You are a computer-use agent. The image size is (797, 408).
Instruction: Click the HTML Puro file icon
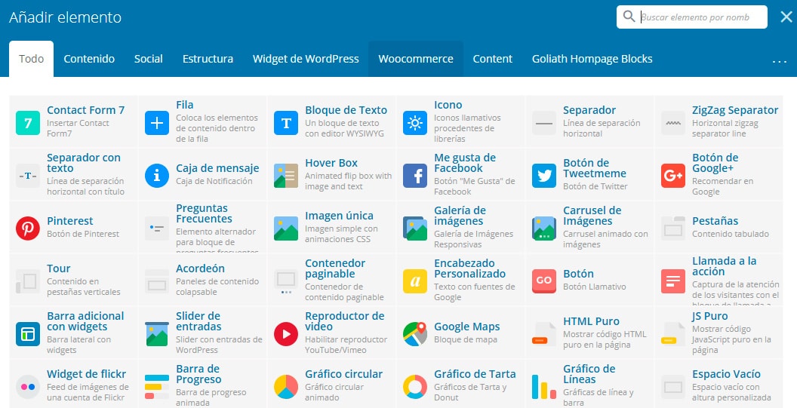[544, 334]
